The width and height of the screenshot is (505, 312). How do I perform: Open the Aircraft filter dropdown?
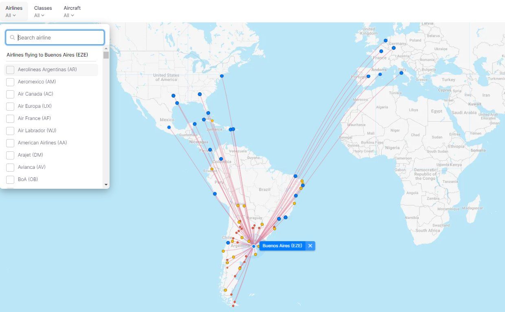pos(72,11)
